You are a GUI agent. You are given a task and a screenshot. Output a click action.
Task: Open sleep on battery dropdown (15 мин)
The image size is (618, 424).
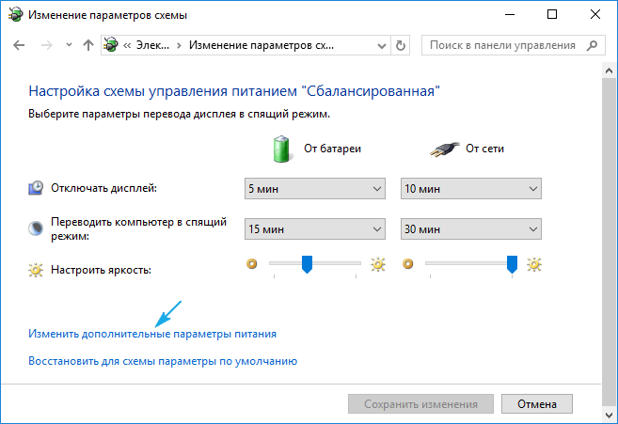314,229
